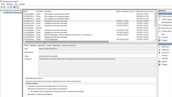Click the clock icon of Adobe Acro... task
172x97 pixels.
[24, 21]
